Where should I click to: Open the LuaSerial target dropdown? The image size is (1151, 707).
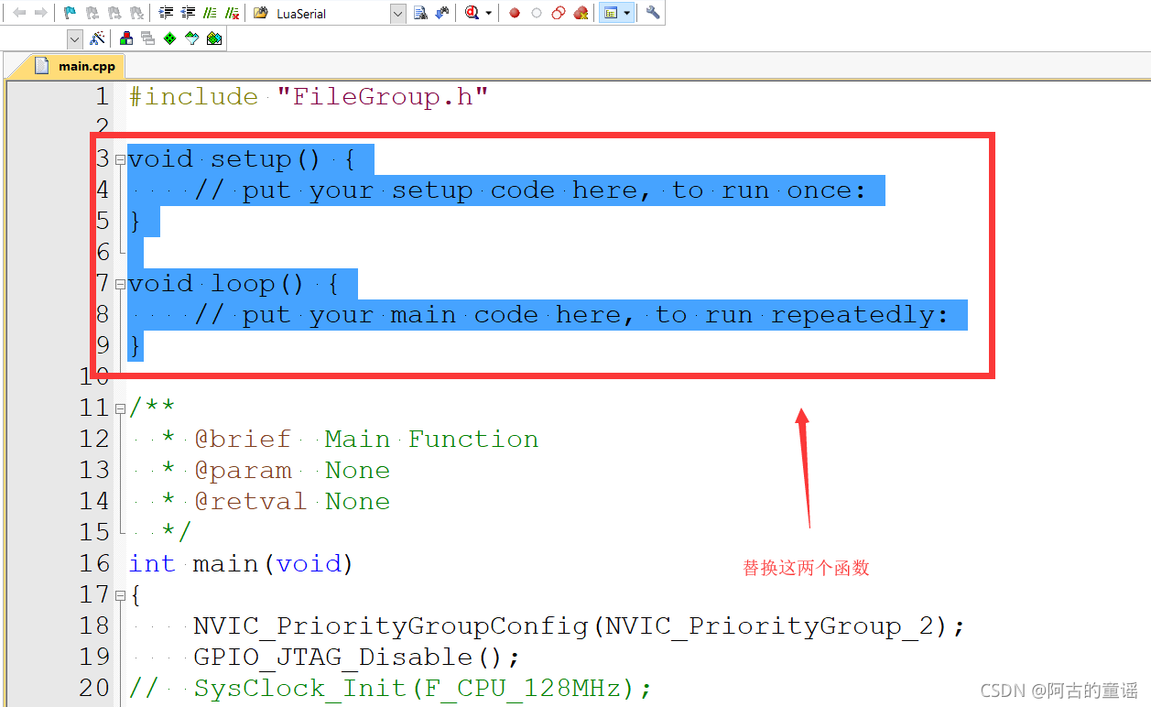click(x=396, y=12)
